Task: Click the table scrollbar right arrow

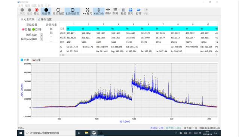Action: tap(217, 55)
